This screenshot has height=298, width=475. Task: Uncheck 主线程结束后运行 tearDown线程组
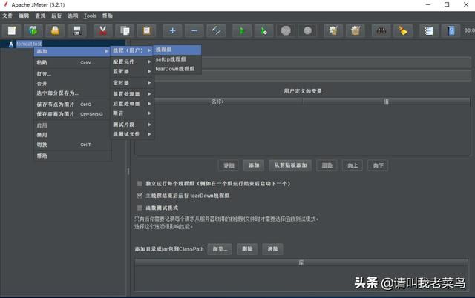(140, 196)
